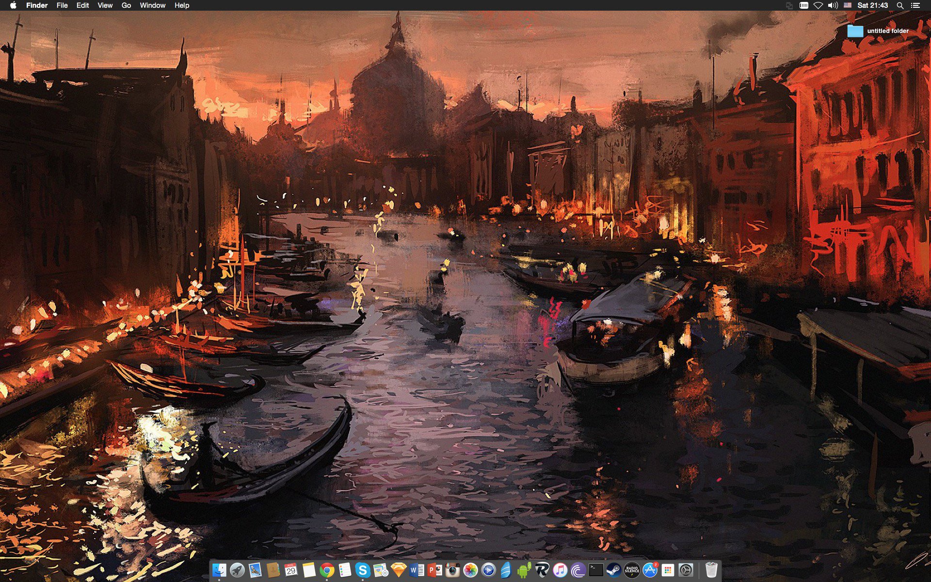Open Notification Center list icon
931x582 pixels.
coord(915,5)
